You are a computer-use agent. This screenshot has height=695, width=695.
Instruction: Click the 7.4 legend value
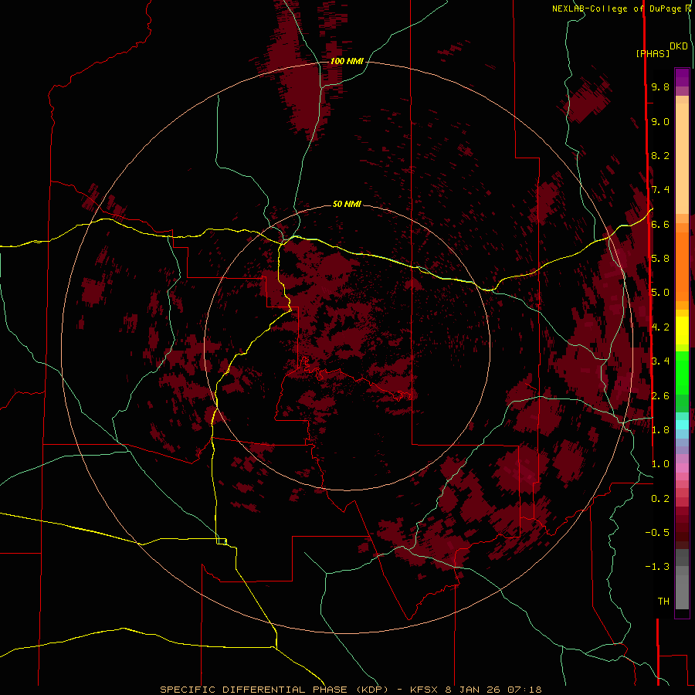[x=660, y=190]
